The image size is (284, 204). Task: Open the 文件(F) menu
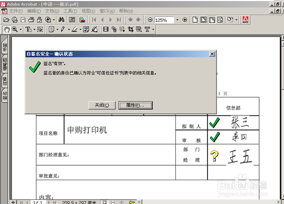pos(16,11)
